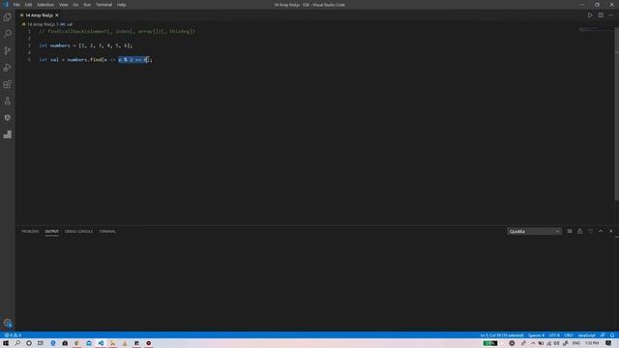Open the Run and Debug view

(8, 68)
